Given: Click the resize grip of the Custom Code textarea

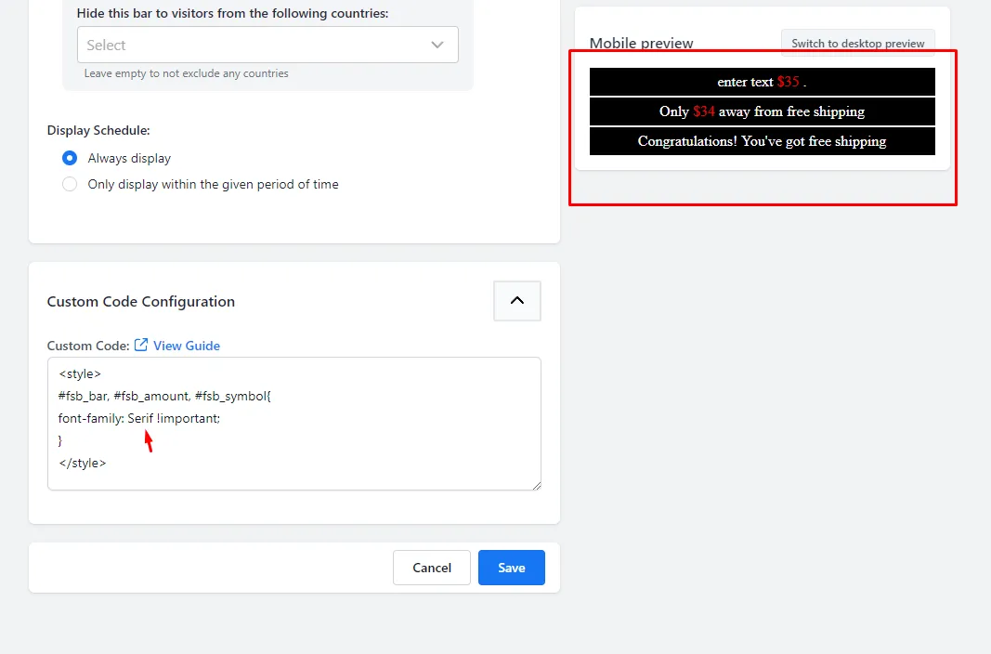Looking at the screenshot, I should point(537,485).
